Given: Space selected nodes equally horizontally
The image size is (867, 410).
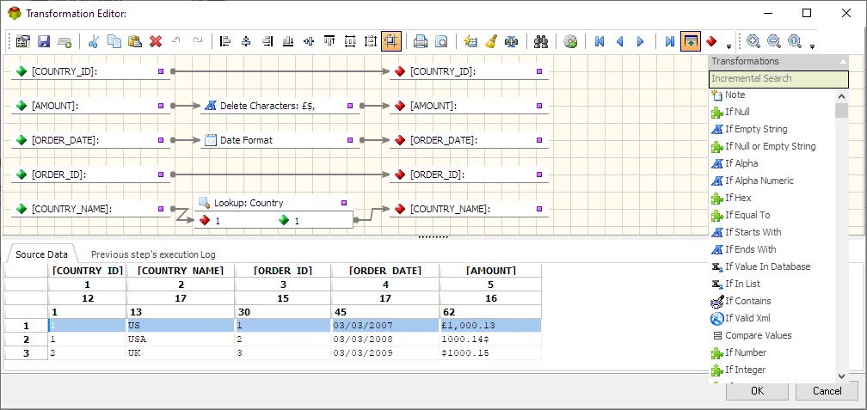Looking at the screenshot, I should coord(350,41).
